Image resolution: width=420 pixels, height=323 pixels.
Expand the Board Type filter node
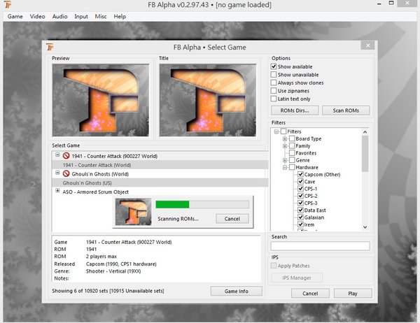(x=285, y=138)
